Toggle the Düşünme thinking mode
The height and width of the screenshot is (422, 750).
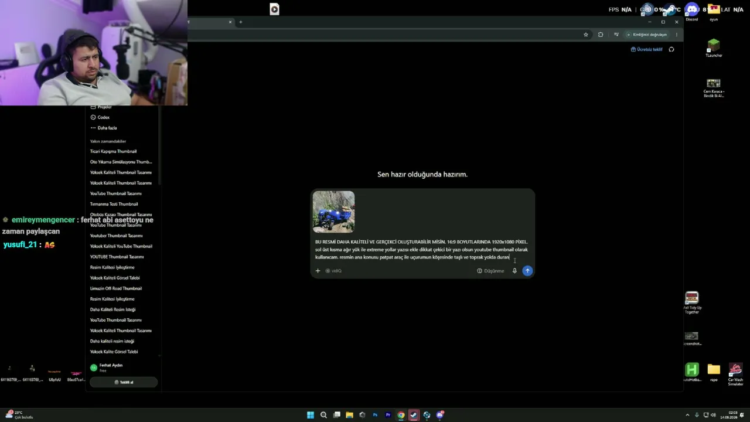(x=490, y=271)
